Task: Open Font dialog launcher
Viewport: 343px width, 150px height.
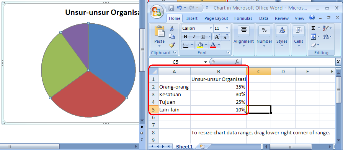Action: (228, 53)
